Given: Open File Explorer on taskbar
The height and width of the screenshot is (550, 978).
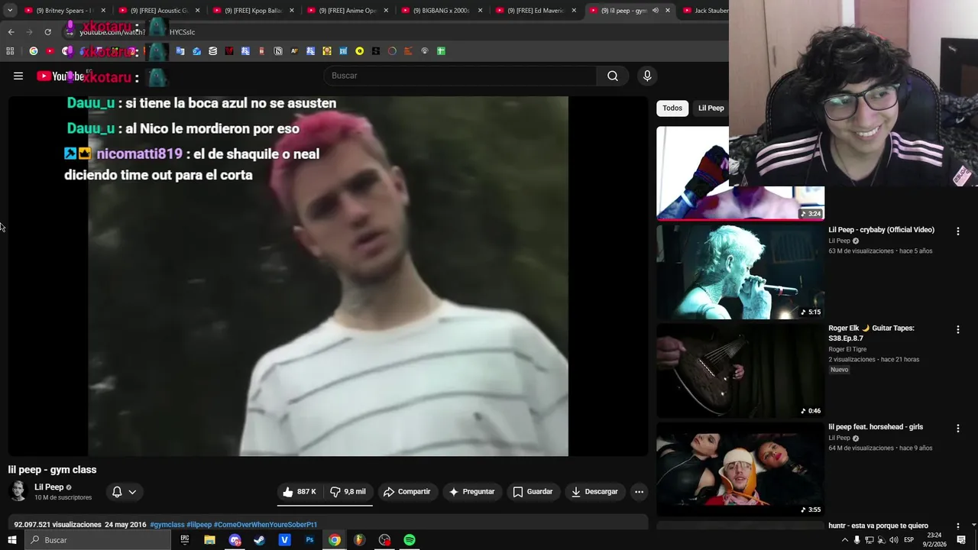Looking at the screenshot, I should click(209, 540).
